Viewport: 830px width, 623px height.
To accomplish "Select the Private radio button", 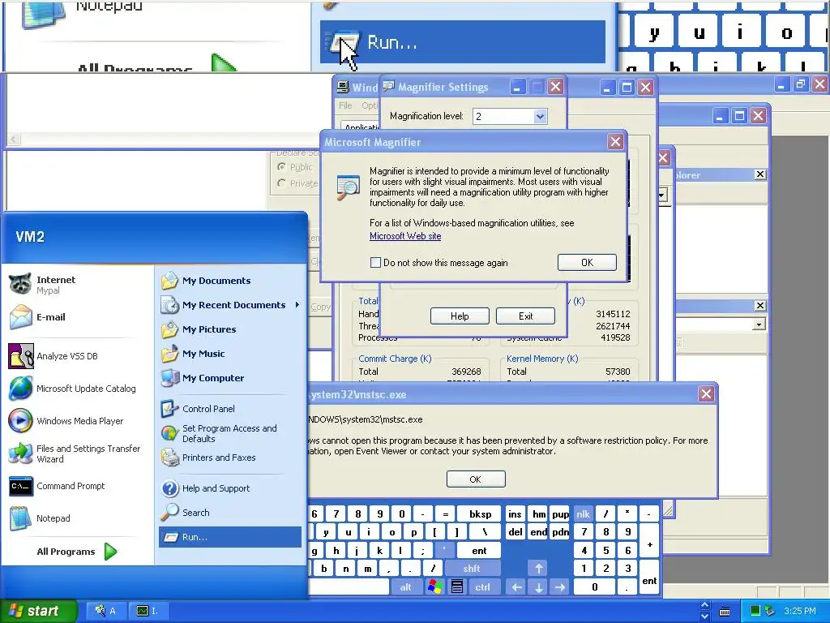I will pos(281,183).
